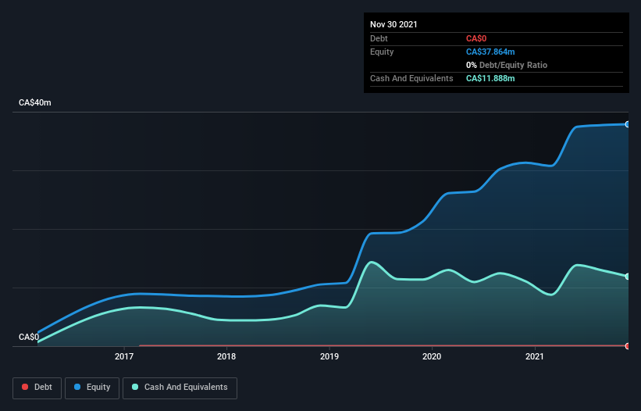Click the Nov 30 2021 tooltip date

tap(394, 24)
